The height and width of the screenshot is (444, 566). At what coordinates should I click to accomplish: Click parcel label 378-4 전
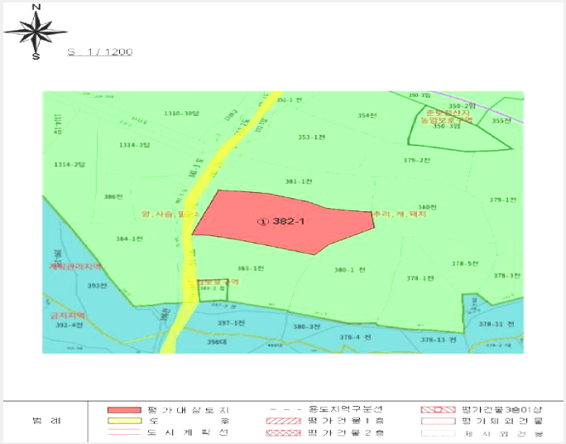click(x=355, y=337)
